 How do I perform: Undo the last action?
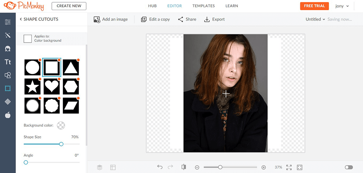coord(160,167)
